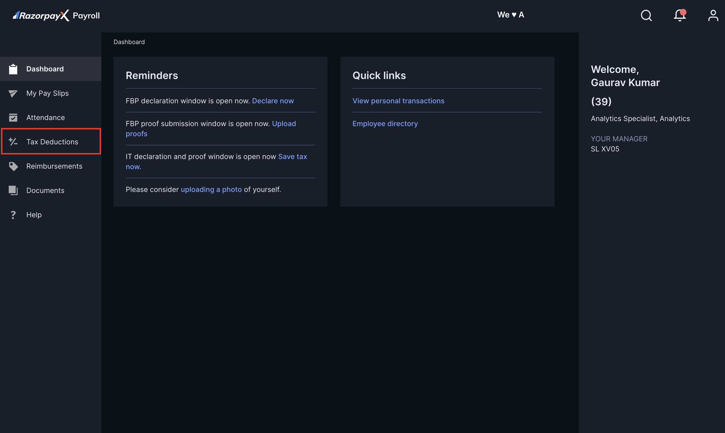The image size is (725, 433).
Task: Open My Pay Slips menu item
Action: point(51,93)
